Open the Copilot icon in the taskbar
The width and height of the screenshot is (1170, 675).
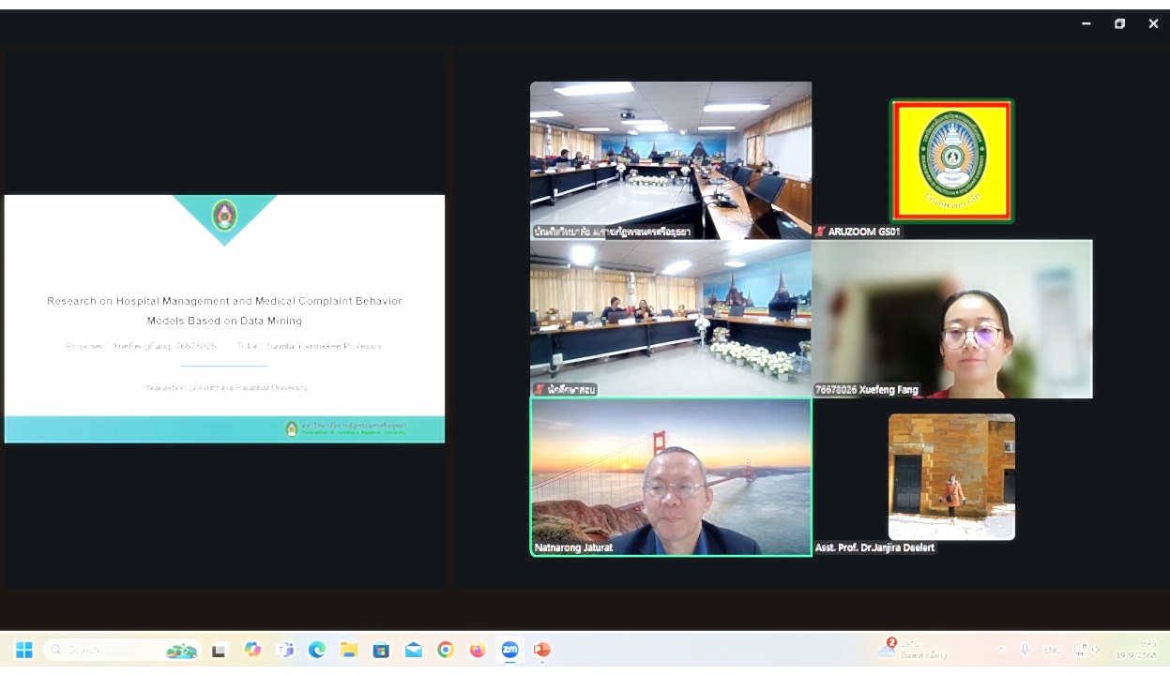252,650
